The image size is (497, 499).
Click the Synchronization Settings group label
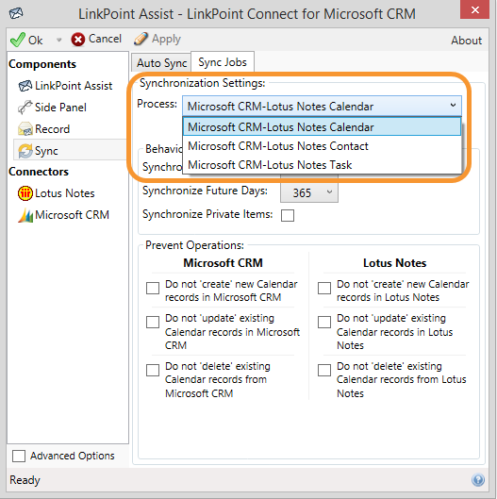pyautogui.click(x=203, y=83)
